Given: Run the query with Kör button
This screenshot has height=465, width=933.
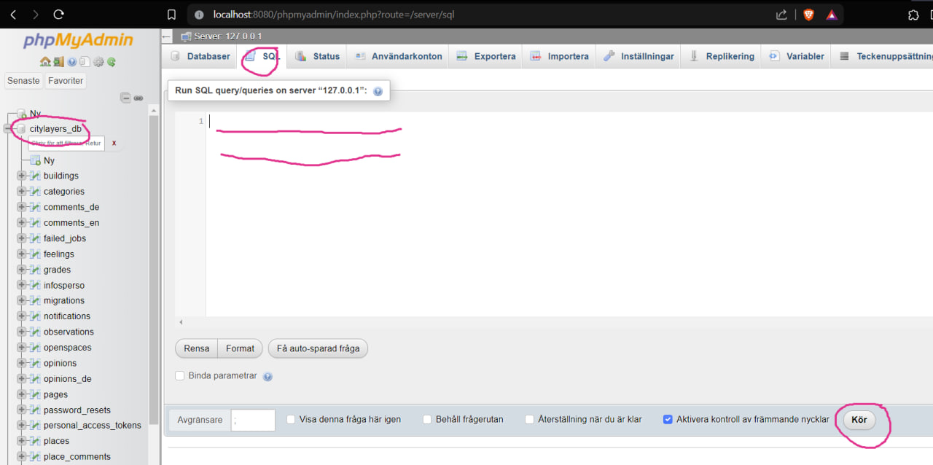Looking at the screenshot, I should click(x=859, y=420).
